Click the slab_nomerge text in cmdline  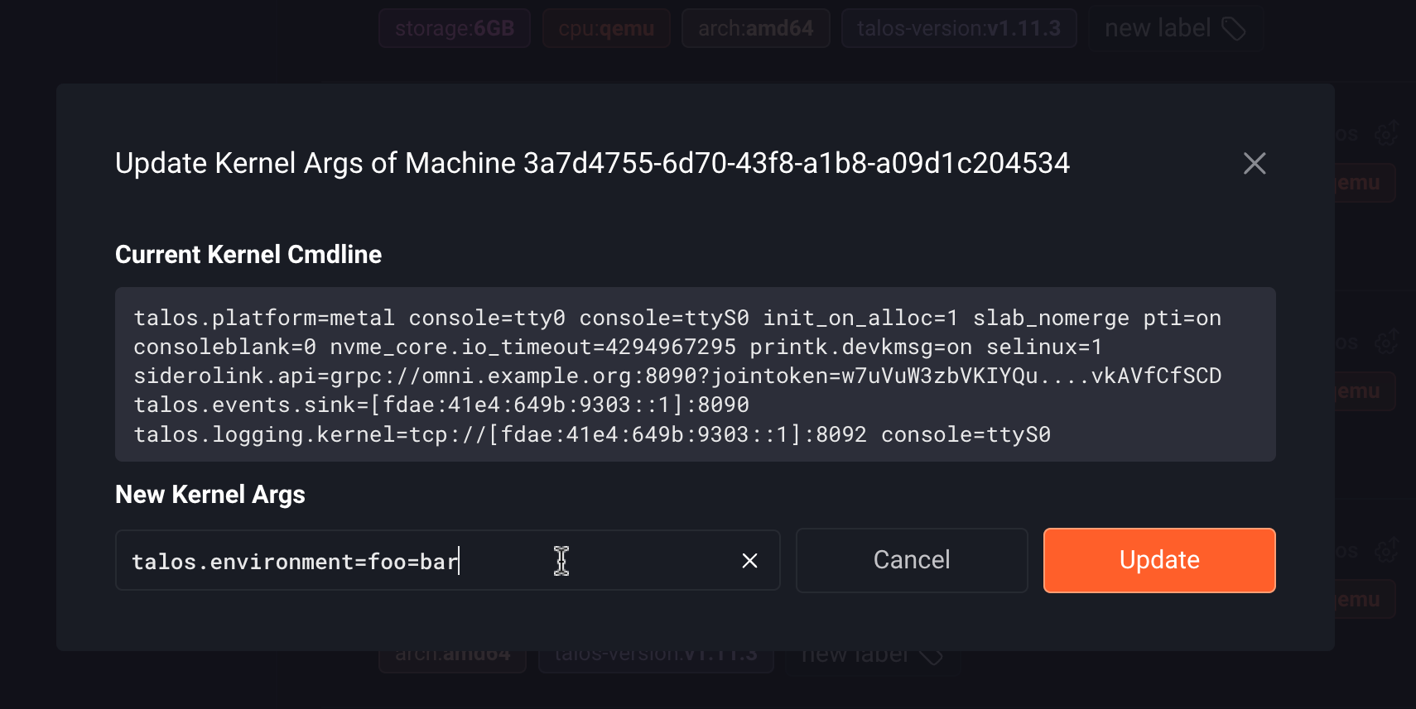coord(1051,318)
